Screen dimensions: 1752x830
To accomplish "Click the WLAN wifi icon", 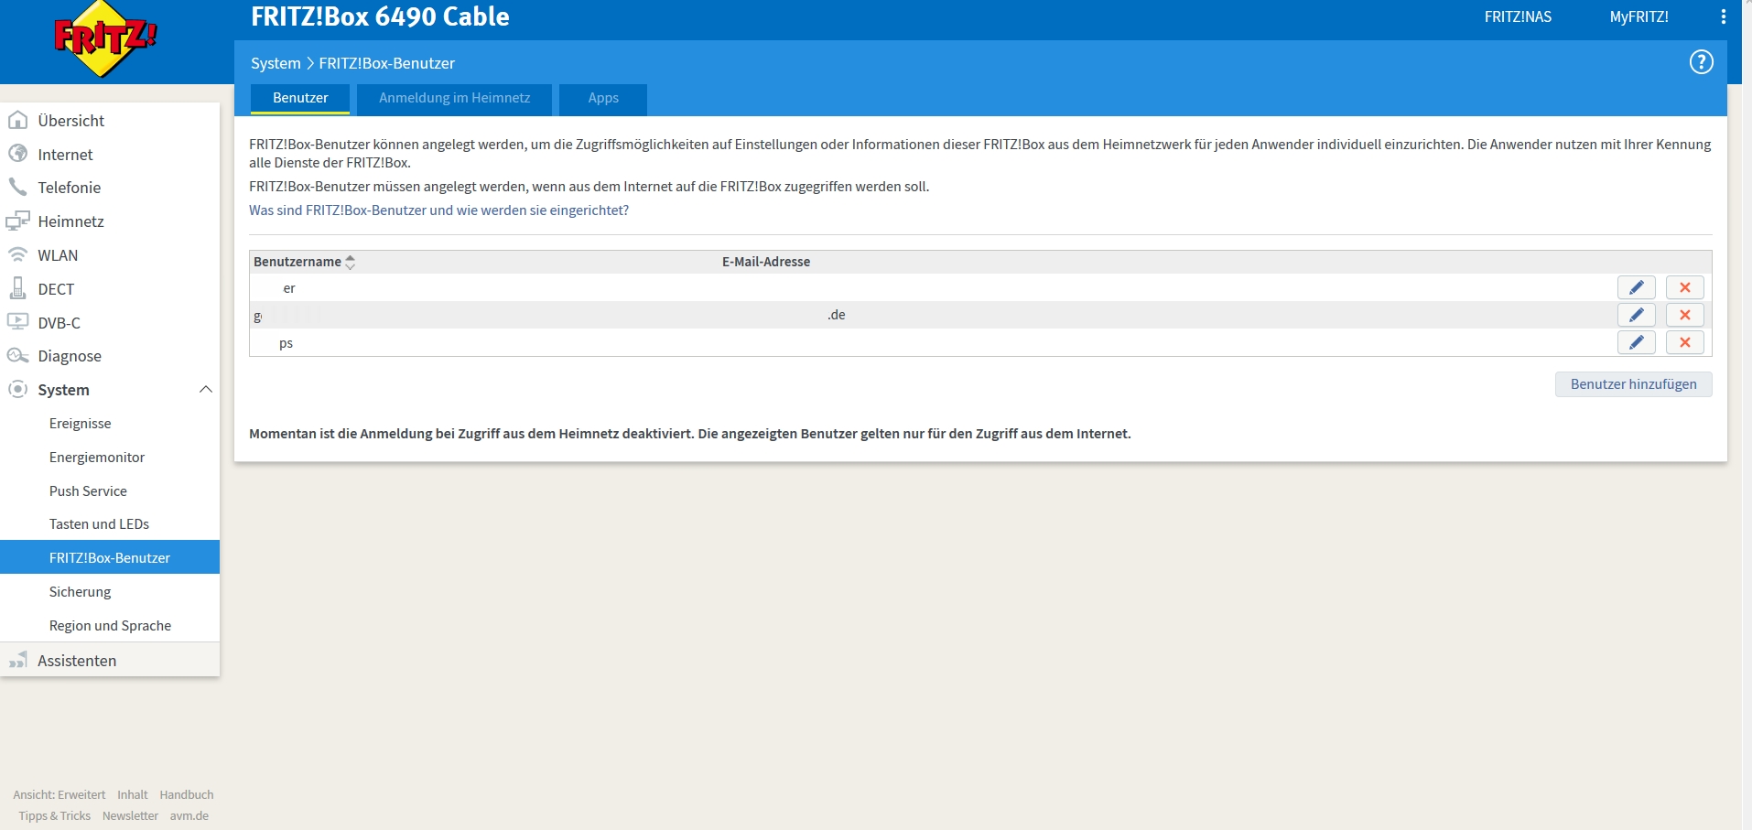I will click(x=17, y=254).
